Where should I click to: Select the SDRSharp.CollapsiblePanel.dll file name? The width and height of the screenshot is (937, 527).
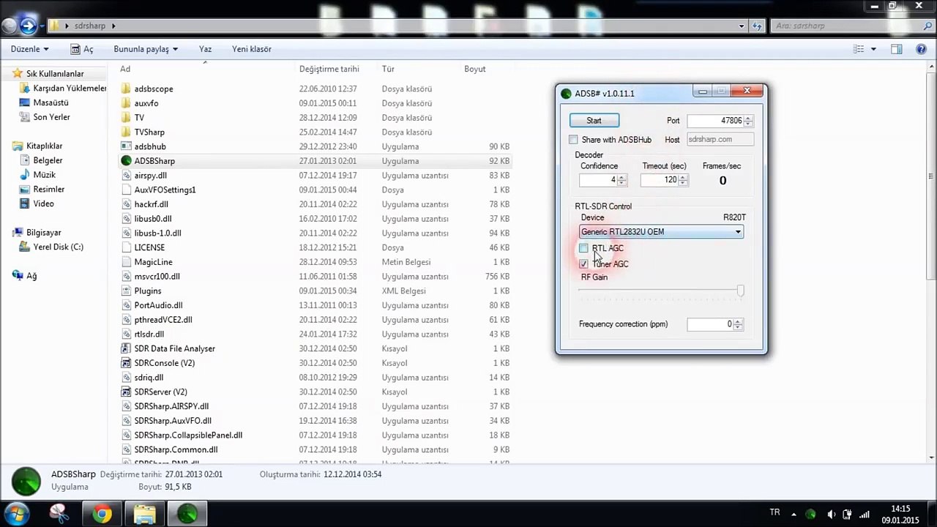coord(188,436)
